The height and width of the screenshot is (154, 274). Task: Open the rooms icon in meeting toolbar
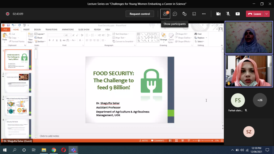coord(194,14)
